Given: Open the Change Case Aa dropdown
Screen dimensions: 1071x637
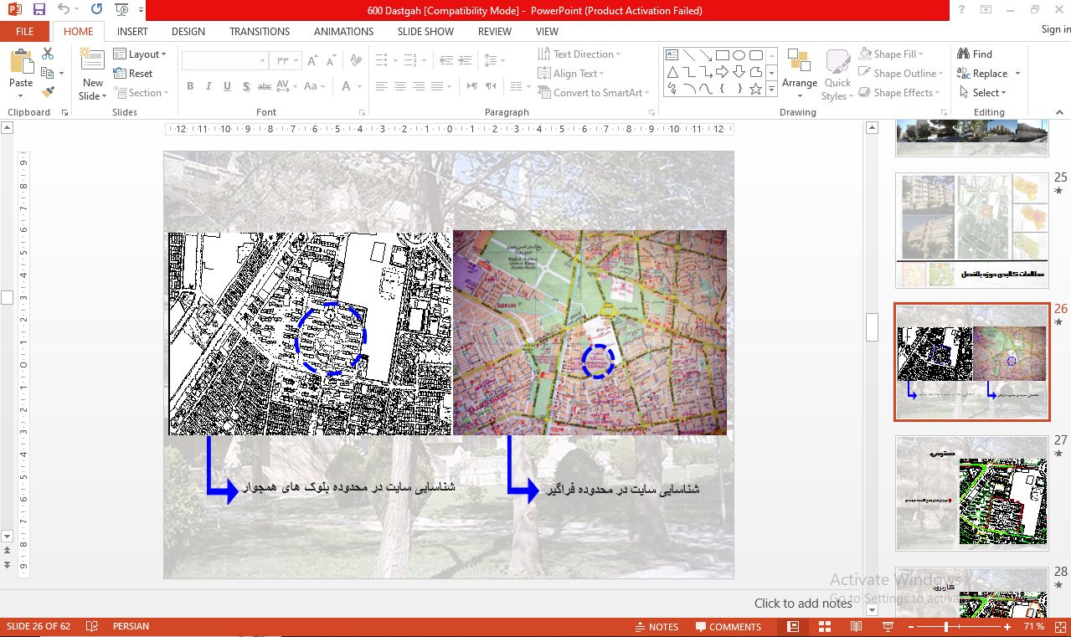Looking at the screenshot, I should click(314, 86).
